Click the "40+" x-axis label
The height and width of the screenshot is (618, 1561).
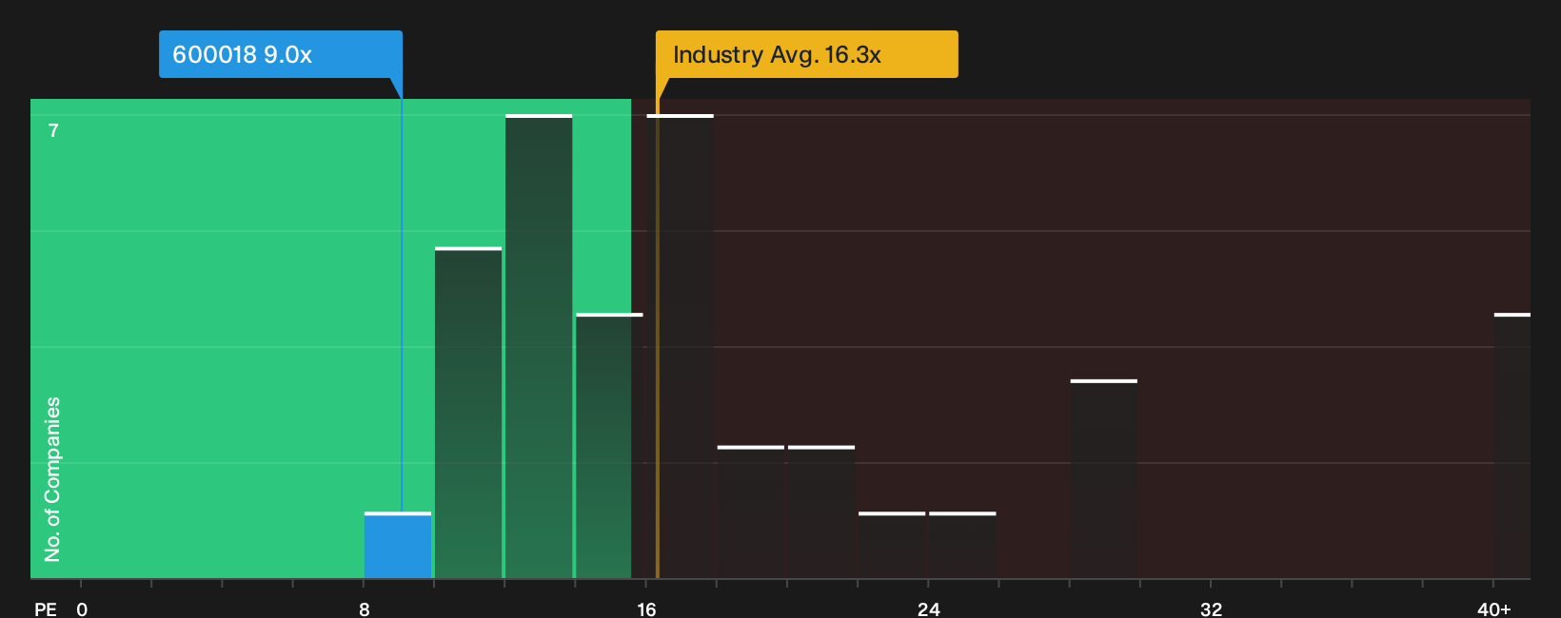tap(1494, 609)
